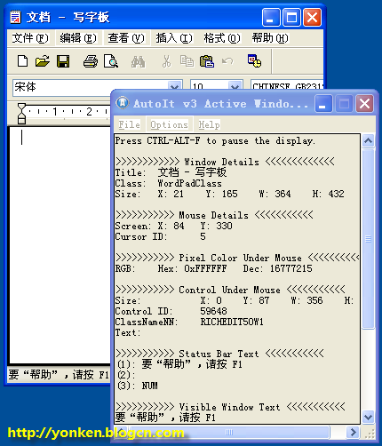This screenshot has height=446, width=382.
Task: Expand the 宋体 font name dropdown
Action: 175,87
